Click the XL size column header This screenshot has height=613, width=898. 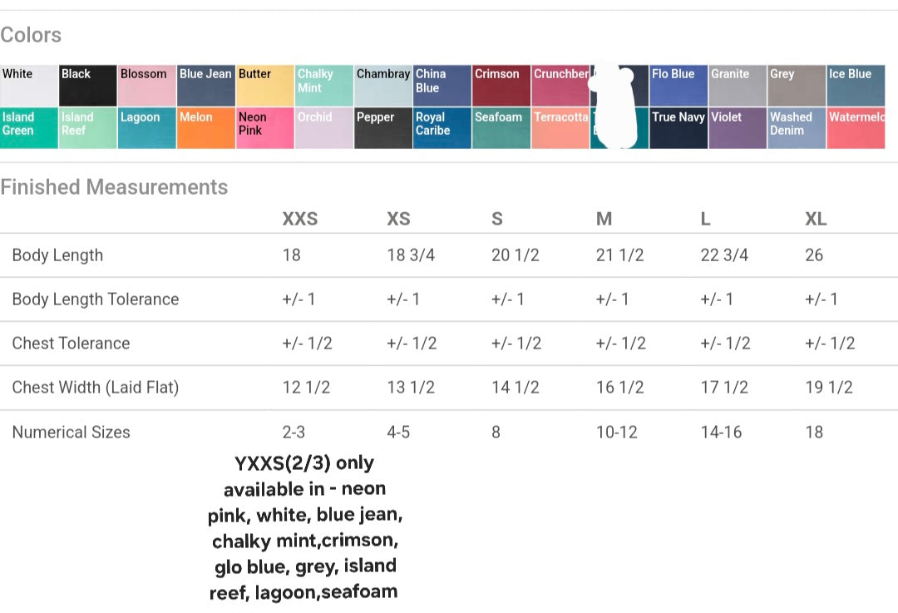[x=816, y=219]
